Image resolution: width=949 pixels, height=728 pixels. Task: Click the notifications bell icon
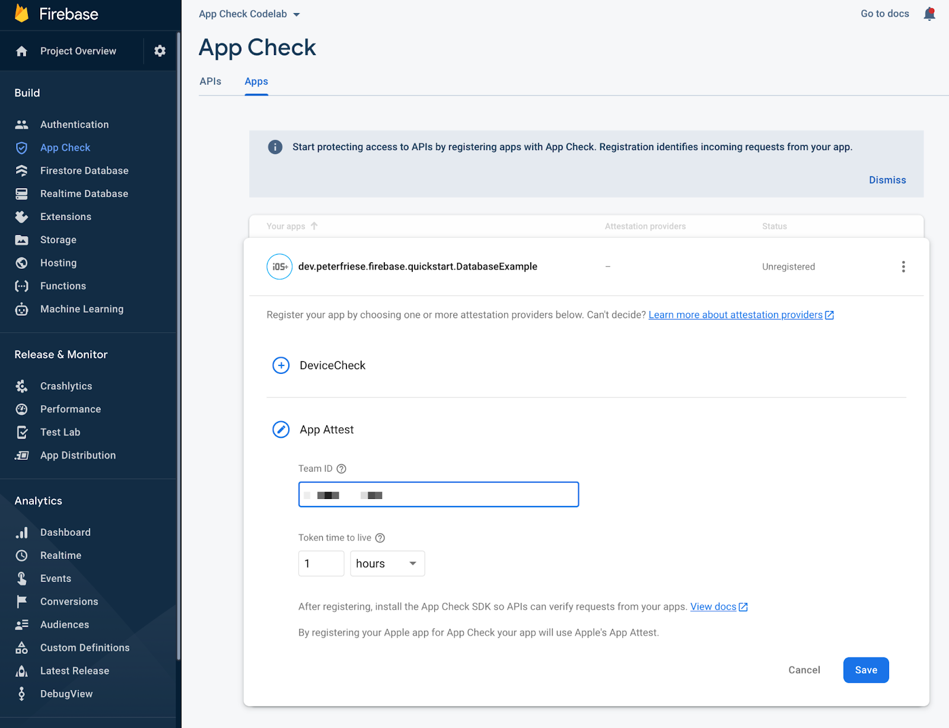(x=929, y=14)
